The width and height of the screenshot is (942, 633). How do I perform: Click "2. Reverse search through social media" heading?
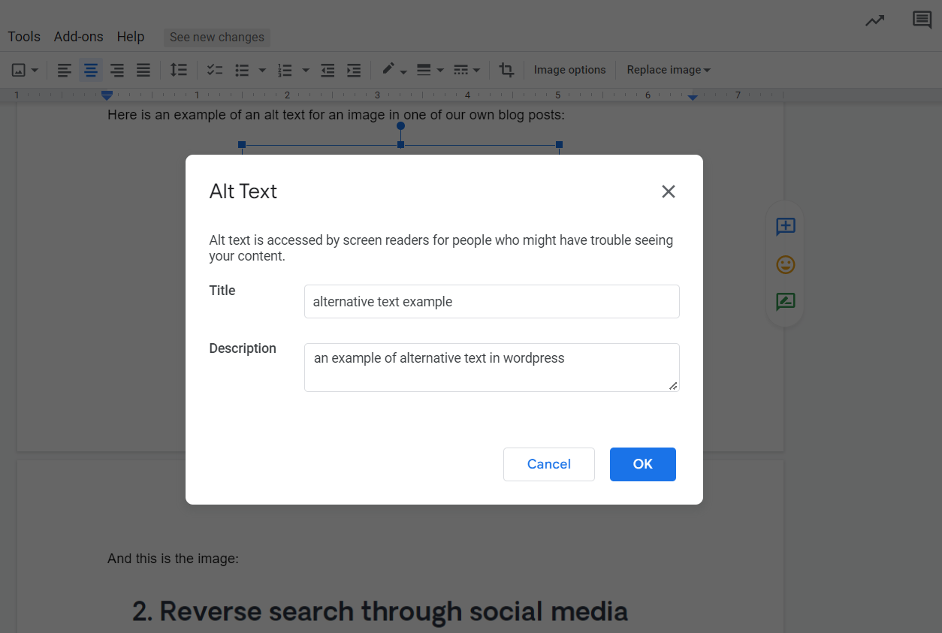(380, 611)
